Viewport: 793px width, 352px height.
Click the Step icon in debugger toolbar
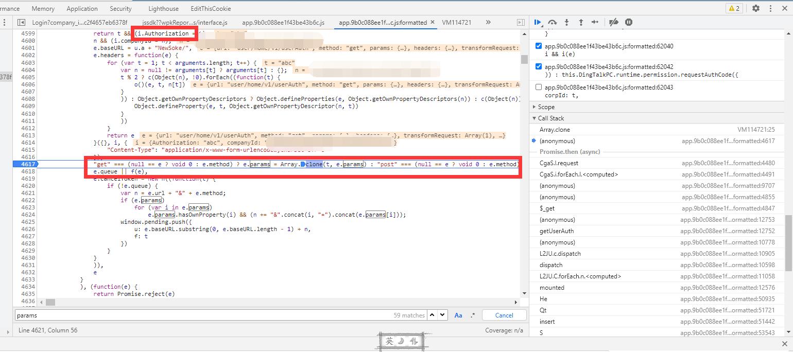[x=595, y=22]
